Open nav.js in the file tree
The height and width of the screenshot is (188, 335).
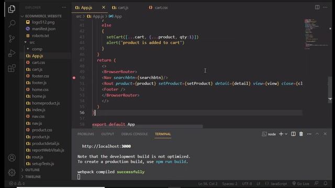[37, 123]
